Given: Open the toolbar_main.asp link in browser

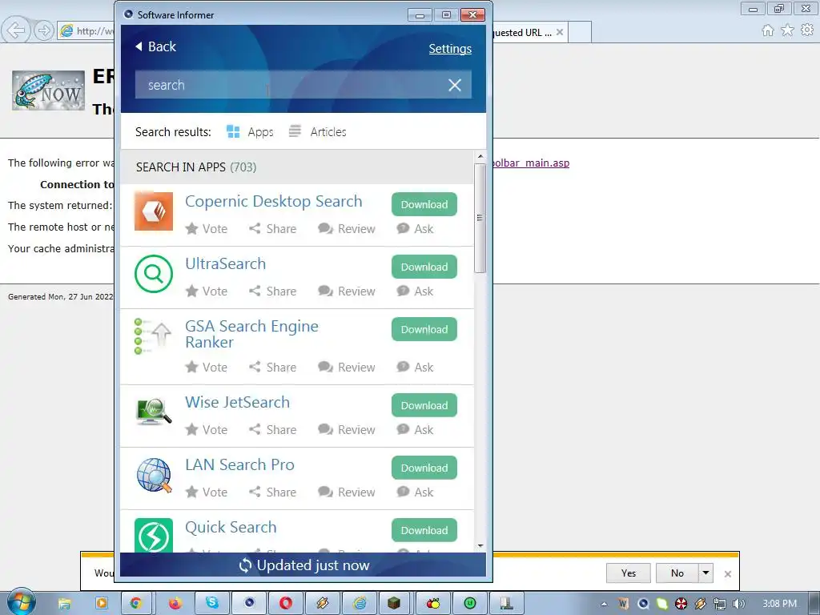Looking at the screenshot, I should (x=531, y=163).
